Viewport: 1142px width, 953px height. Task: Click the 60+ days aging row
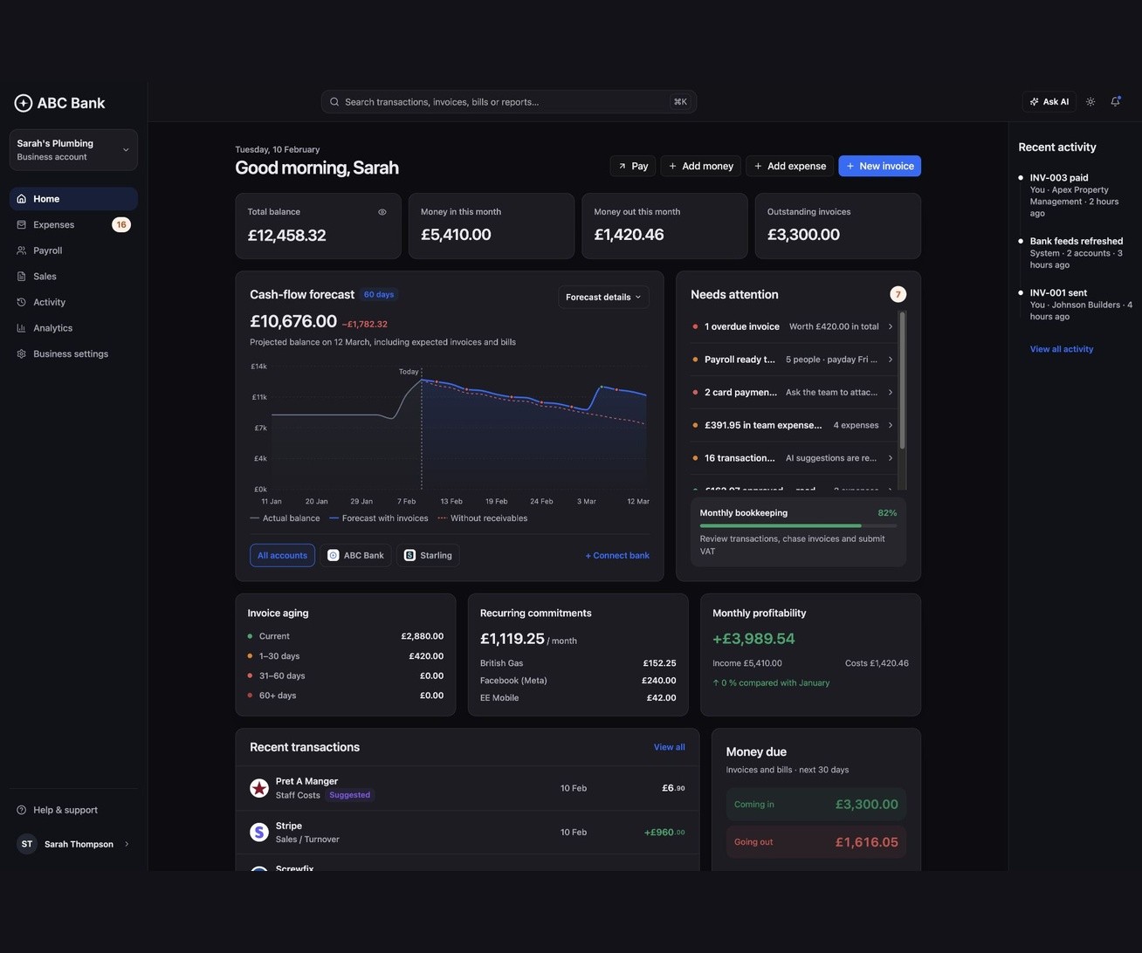point(346,696)
